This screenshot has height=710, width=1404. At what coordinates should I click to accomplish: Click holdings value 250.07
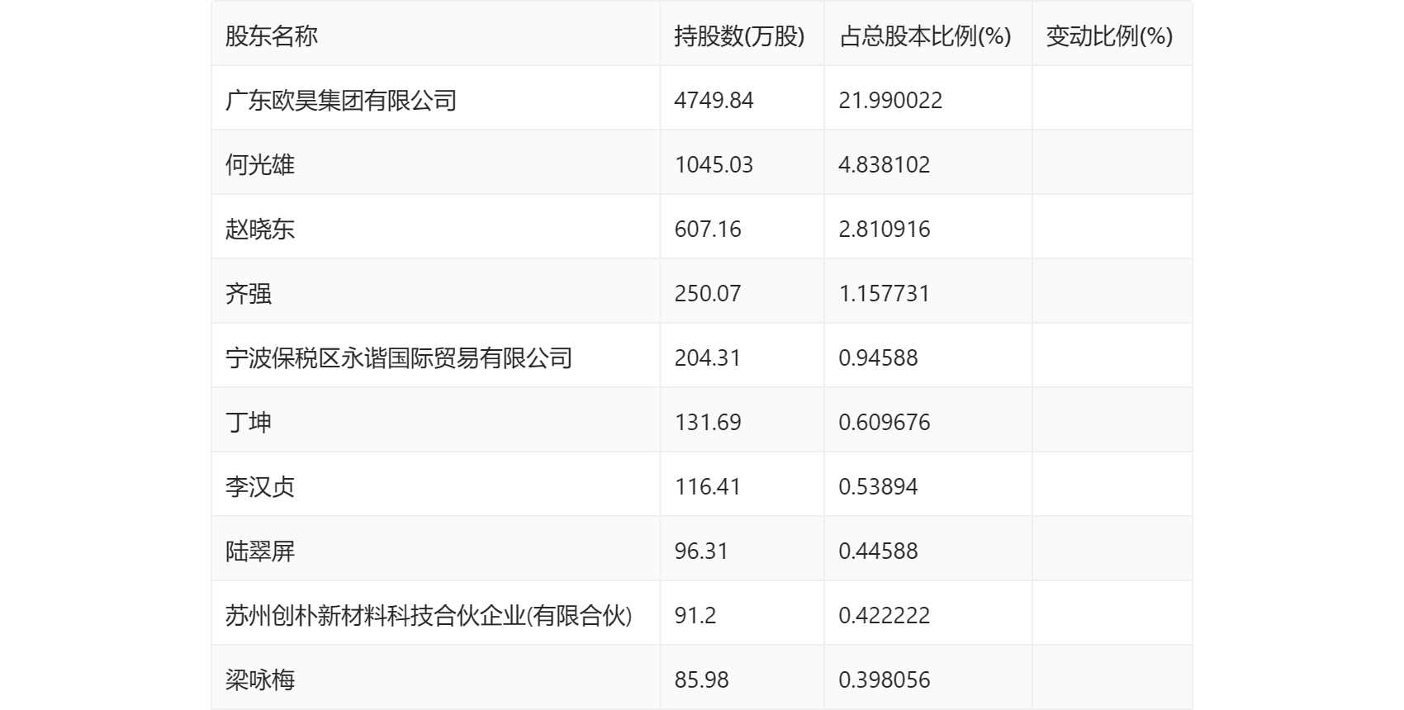click(x=708, y=294)
